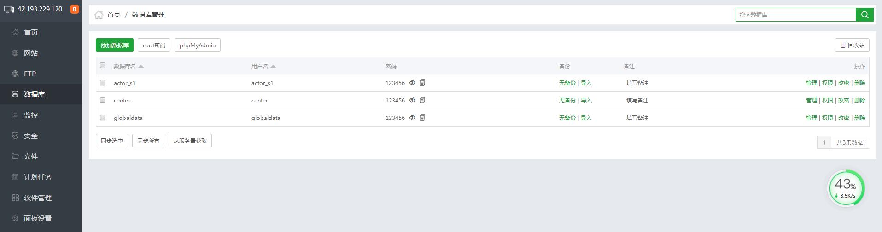Click the search magnifier icon button
882x232 pixels.
(x=864, y=15)
